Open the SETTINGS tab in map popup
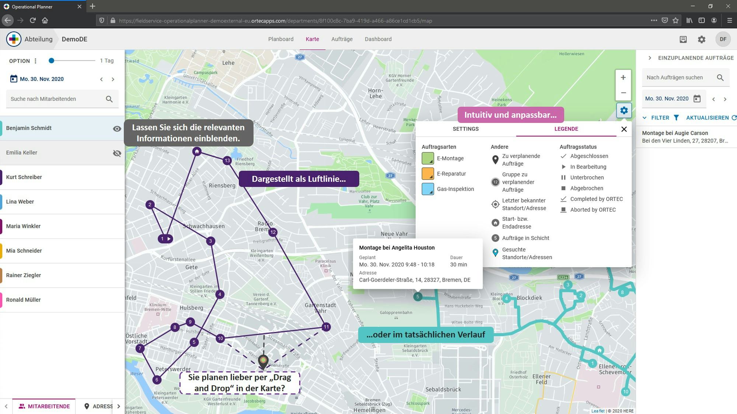The image size is (737, 414). pos(465,129)
